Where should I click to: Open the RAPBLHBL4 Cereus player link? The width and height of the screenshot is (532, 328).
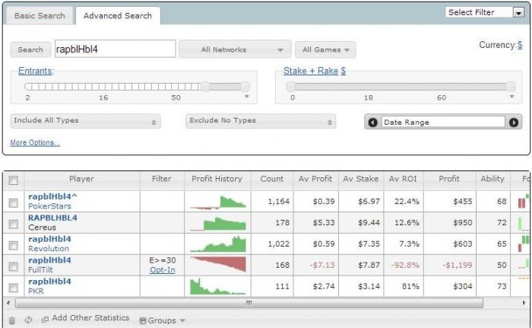click(52, 218)
